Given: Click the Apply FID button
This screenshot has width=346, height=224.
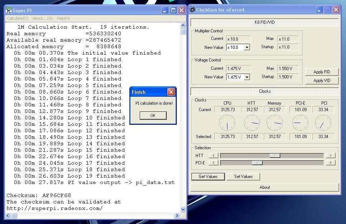Looking at the screenshot, I should (x=322, y=72).
